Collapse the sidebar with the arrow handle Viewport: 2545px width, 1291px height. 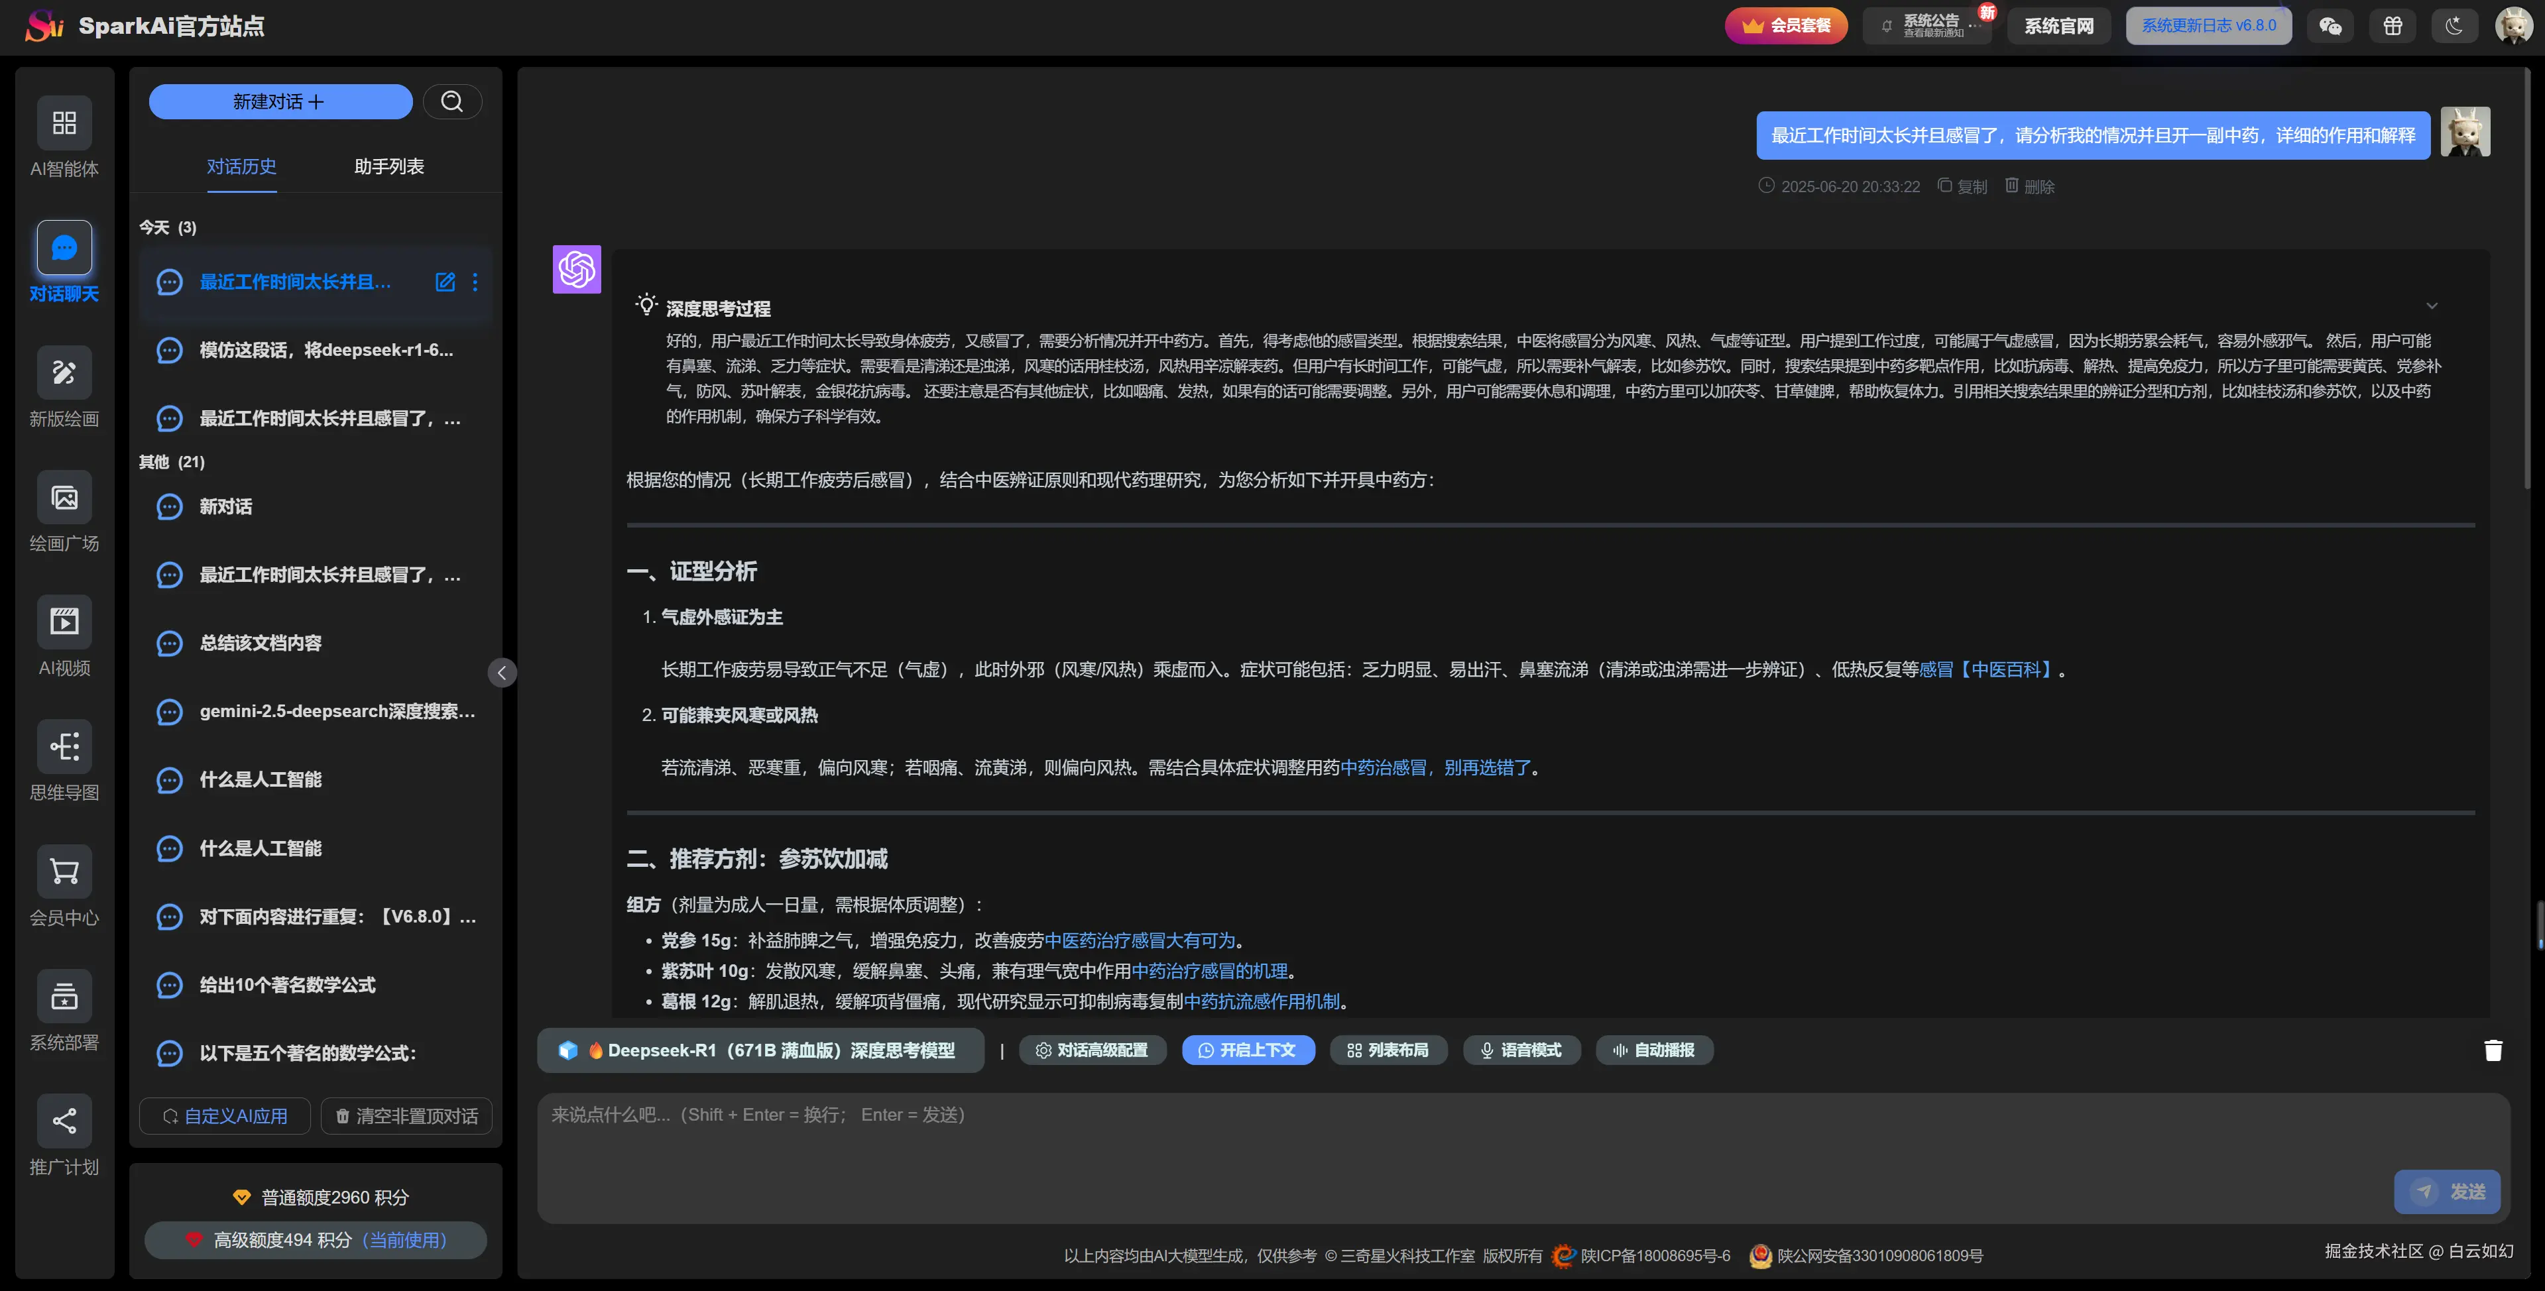click(x=502, y=673)
